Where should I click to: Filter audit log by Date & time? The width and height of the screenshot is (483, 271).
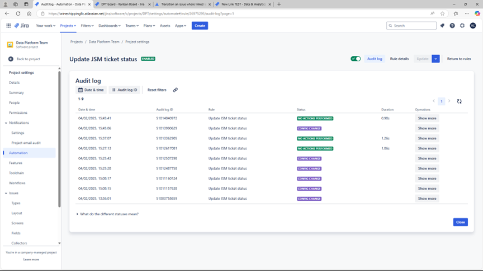click(x=91, y=90)
